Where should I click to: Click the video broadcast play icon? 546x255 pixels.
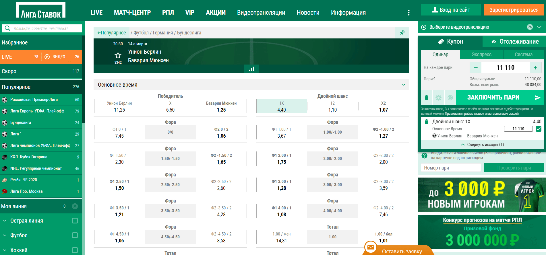(424, 27)
